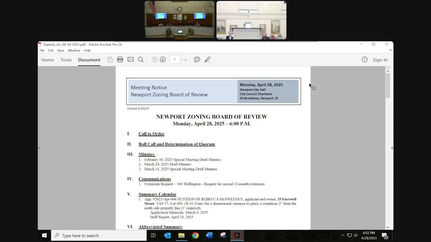The image size is (431, 242).
Task: Open Google Chrome from the taskbar
Action: coord(195,236)
